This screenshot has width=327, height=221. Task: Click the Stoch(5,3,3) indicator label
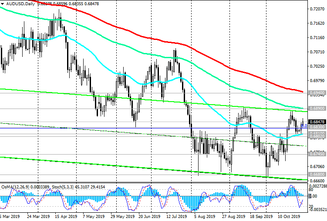pos(63,187)
